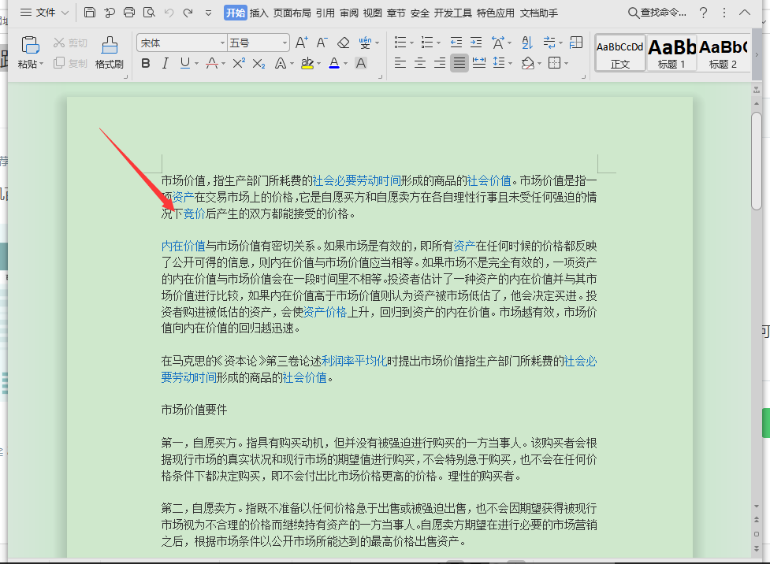This screenshot has height=564, width=770.
Task: Increase font size with the A+ icon
Action: coord(302,43)
